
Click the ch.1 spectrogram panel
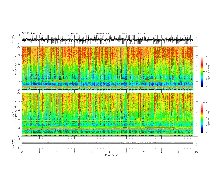(107, 68)
